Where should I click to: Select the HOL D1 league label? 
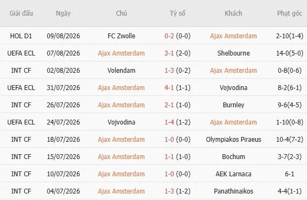click(x=21, y=36)
